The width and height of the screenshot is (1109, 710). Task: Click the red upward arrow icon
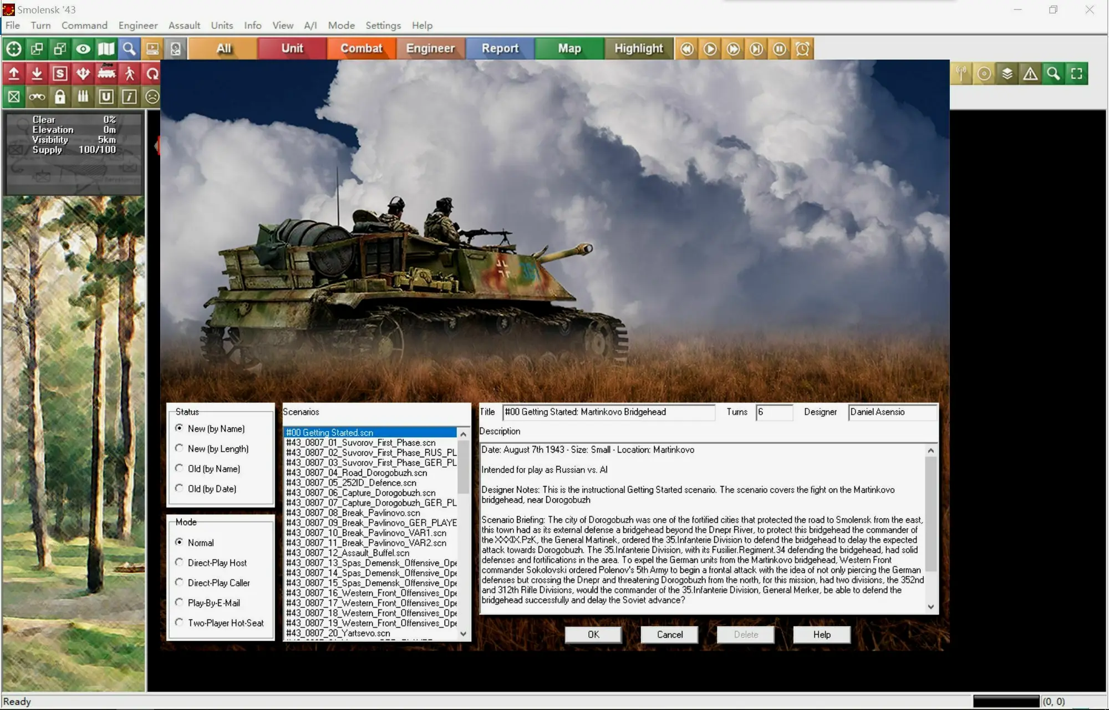[x=14, y=73]
